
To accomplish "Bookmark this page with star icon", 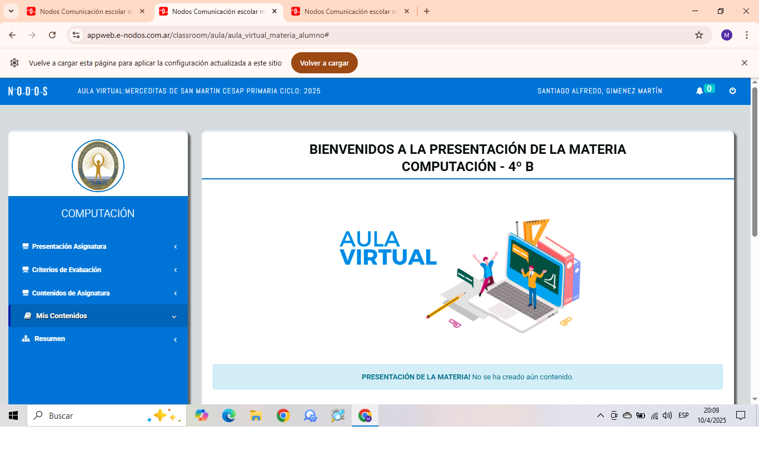I will point(698,35).
